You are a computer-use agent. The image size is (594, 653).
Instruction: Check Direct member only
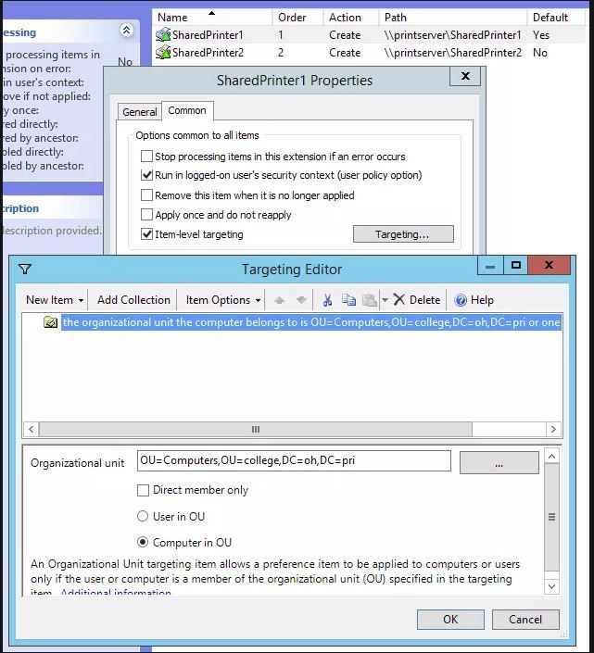point(143,490)
